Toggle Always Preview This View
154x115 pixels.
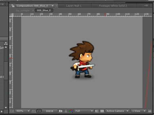coord(12,111)
